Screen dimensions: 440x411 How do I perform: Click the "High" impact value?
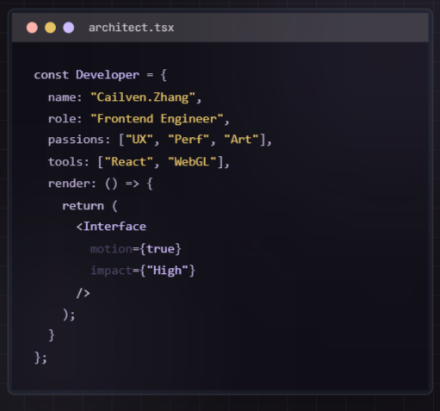167,271
